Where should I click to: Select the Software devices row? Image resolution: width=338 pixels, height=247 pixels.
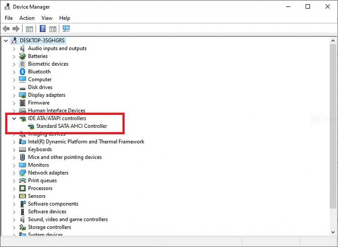47,211
